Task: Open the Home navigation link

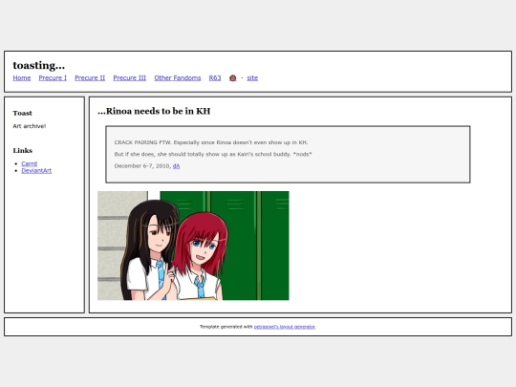Action: click(22, 78)
